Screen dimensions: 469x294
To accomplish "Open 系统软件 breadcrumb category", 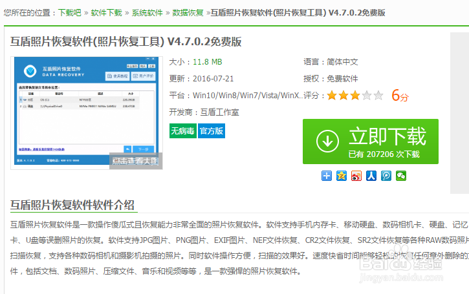I will point(147,13).
